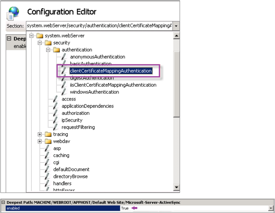Select the webdav tree node
Viewport: 275px width, 213px height.
[x=62, y=142]
